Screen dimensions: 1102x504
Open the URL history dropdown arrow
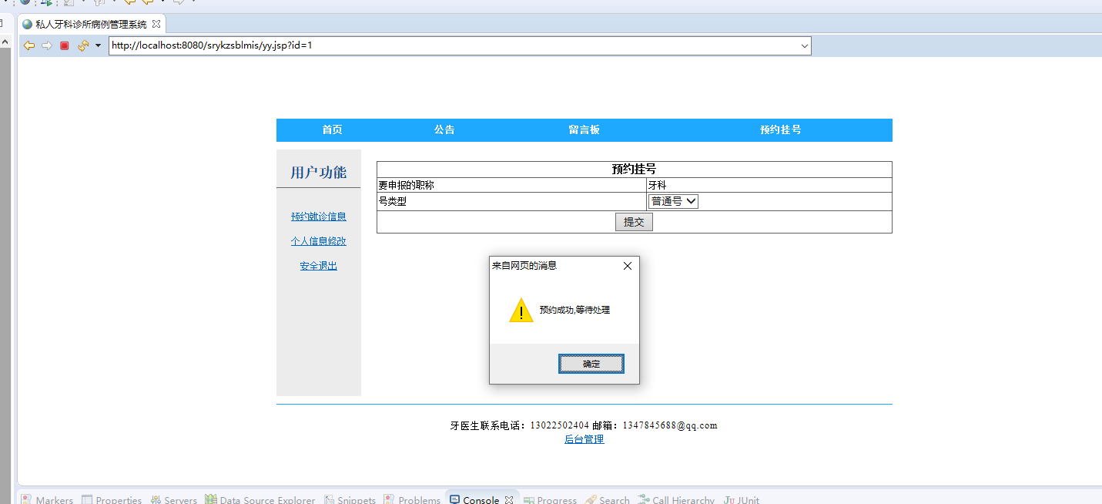(806, 45)
